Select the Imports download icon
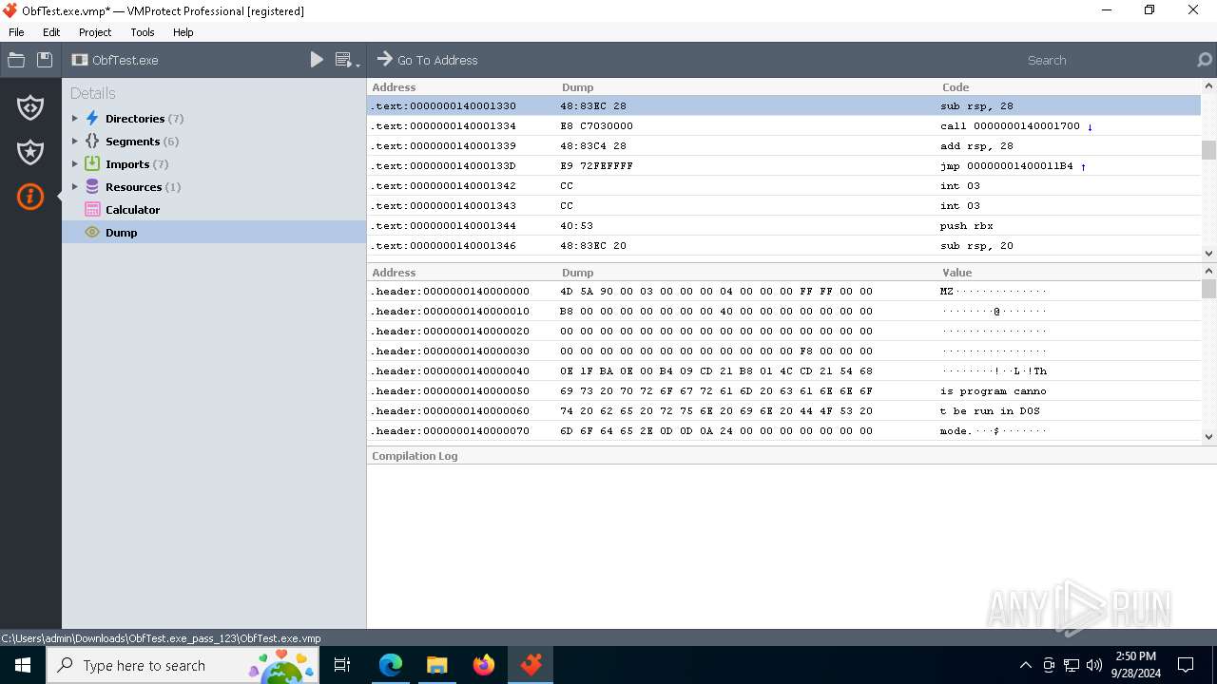Screen dimensions: 1217x684 [92, 164]
